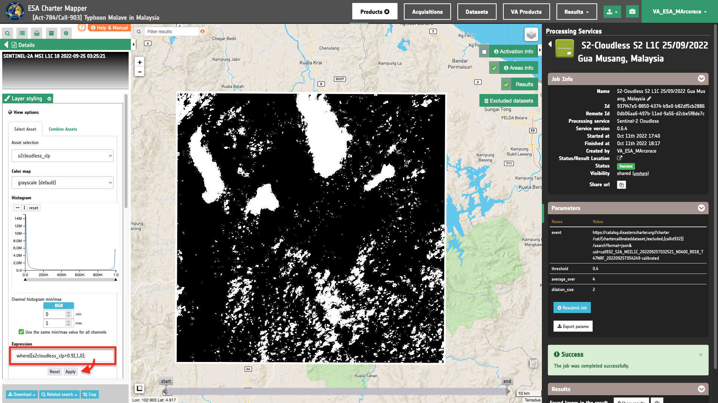Open the Asset selection dropdown
This screenshot has width=718, height=403.
point(62,156)
